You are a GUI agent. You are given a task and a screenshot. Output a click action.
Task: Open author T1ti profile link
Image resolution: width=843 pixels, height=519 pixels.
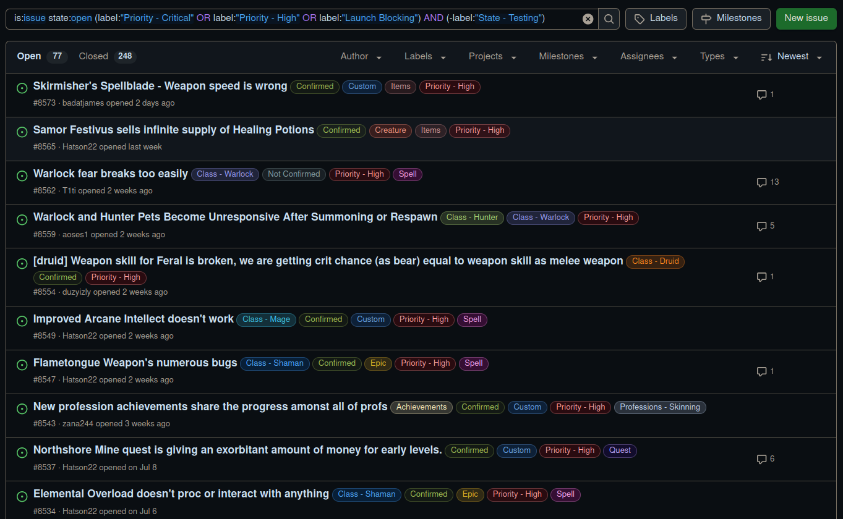[69, 191]
